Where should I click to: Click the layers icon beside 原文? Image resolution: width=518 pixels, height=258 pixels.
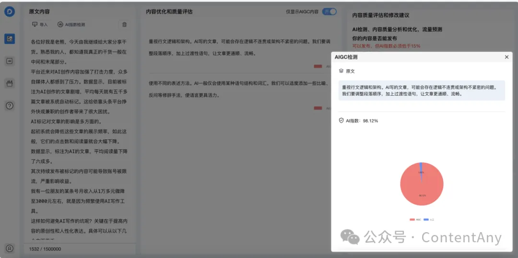click(341, 71)
